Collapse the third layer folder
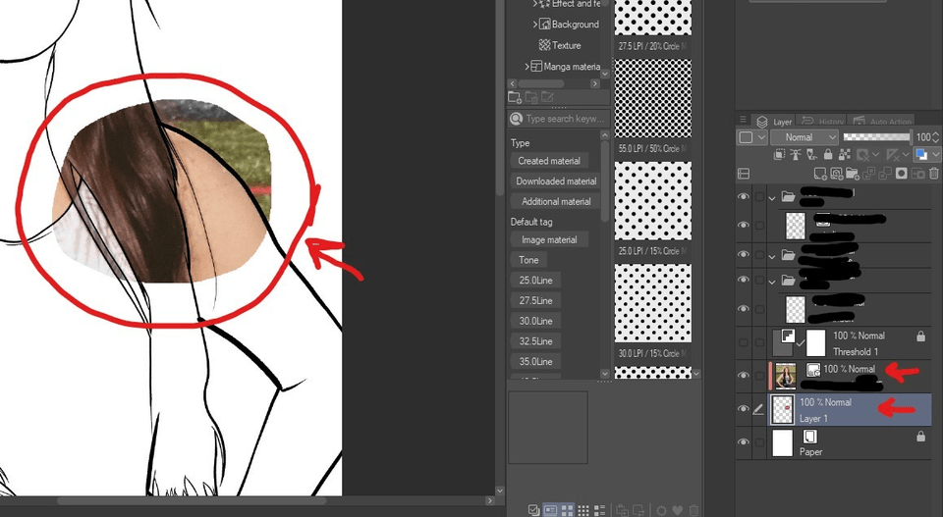Image resolution: width=943 pixels, height=517 pixels. tap(772, 281)
